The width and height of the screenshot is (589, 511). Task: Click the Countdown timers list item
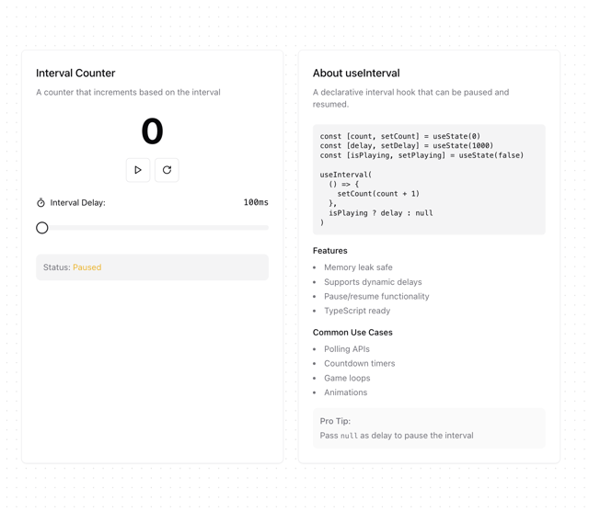(360, 364)
